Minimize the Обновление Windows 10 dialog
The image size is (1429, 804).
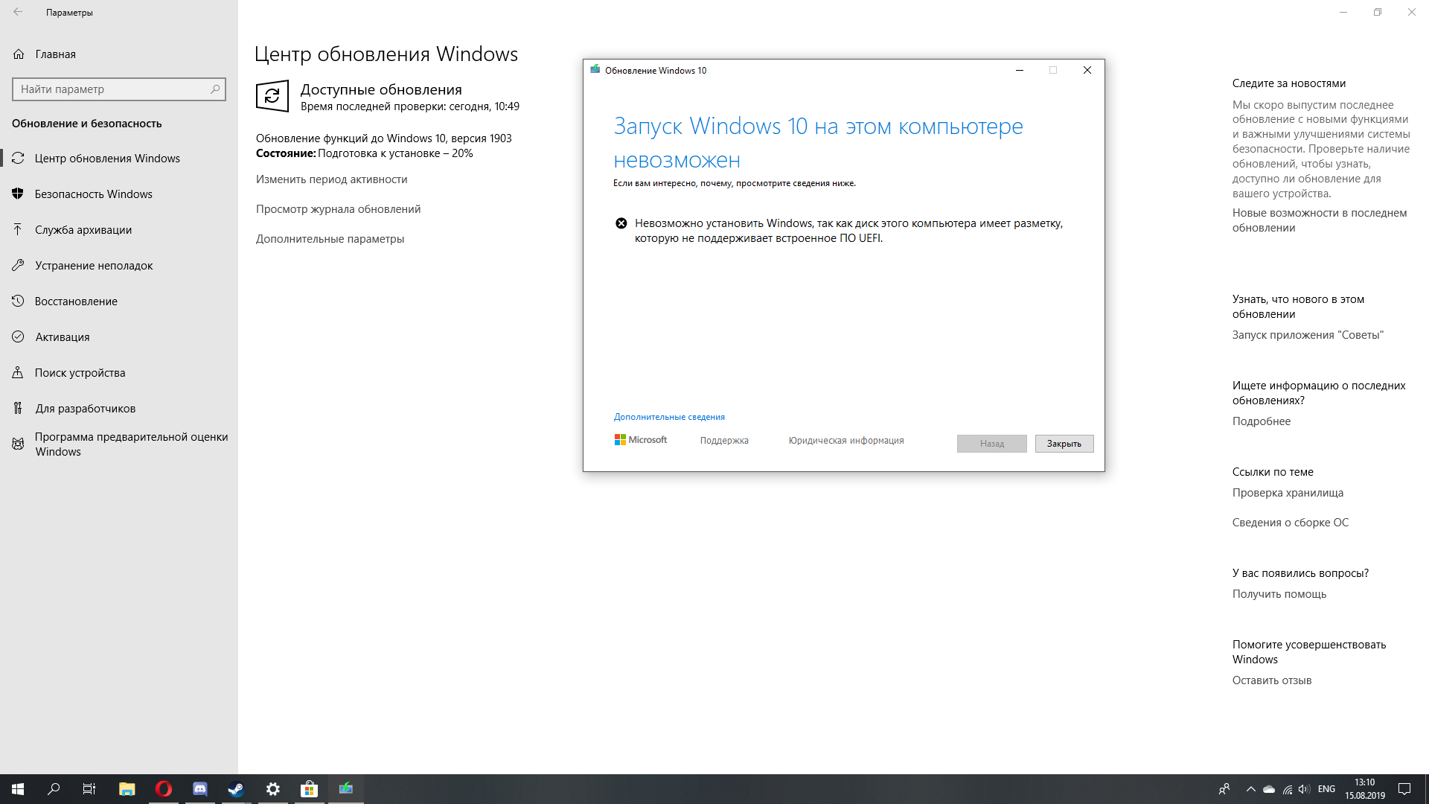point(1020,70)
